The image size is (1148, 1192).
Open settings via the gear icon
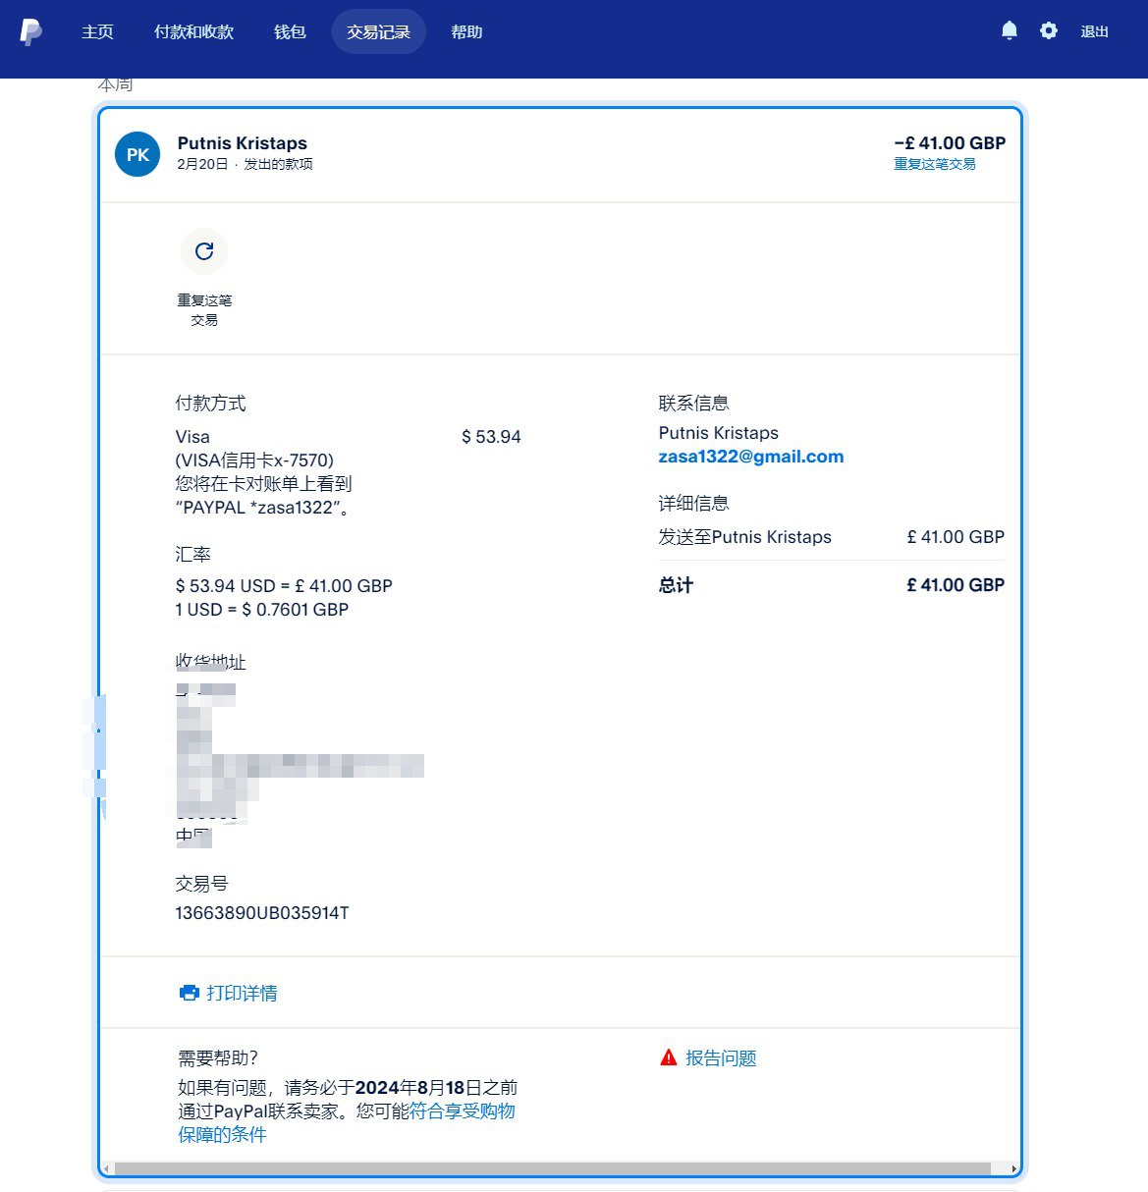(x=1049, y=31)
